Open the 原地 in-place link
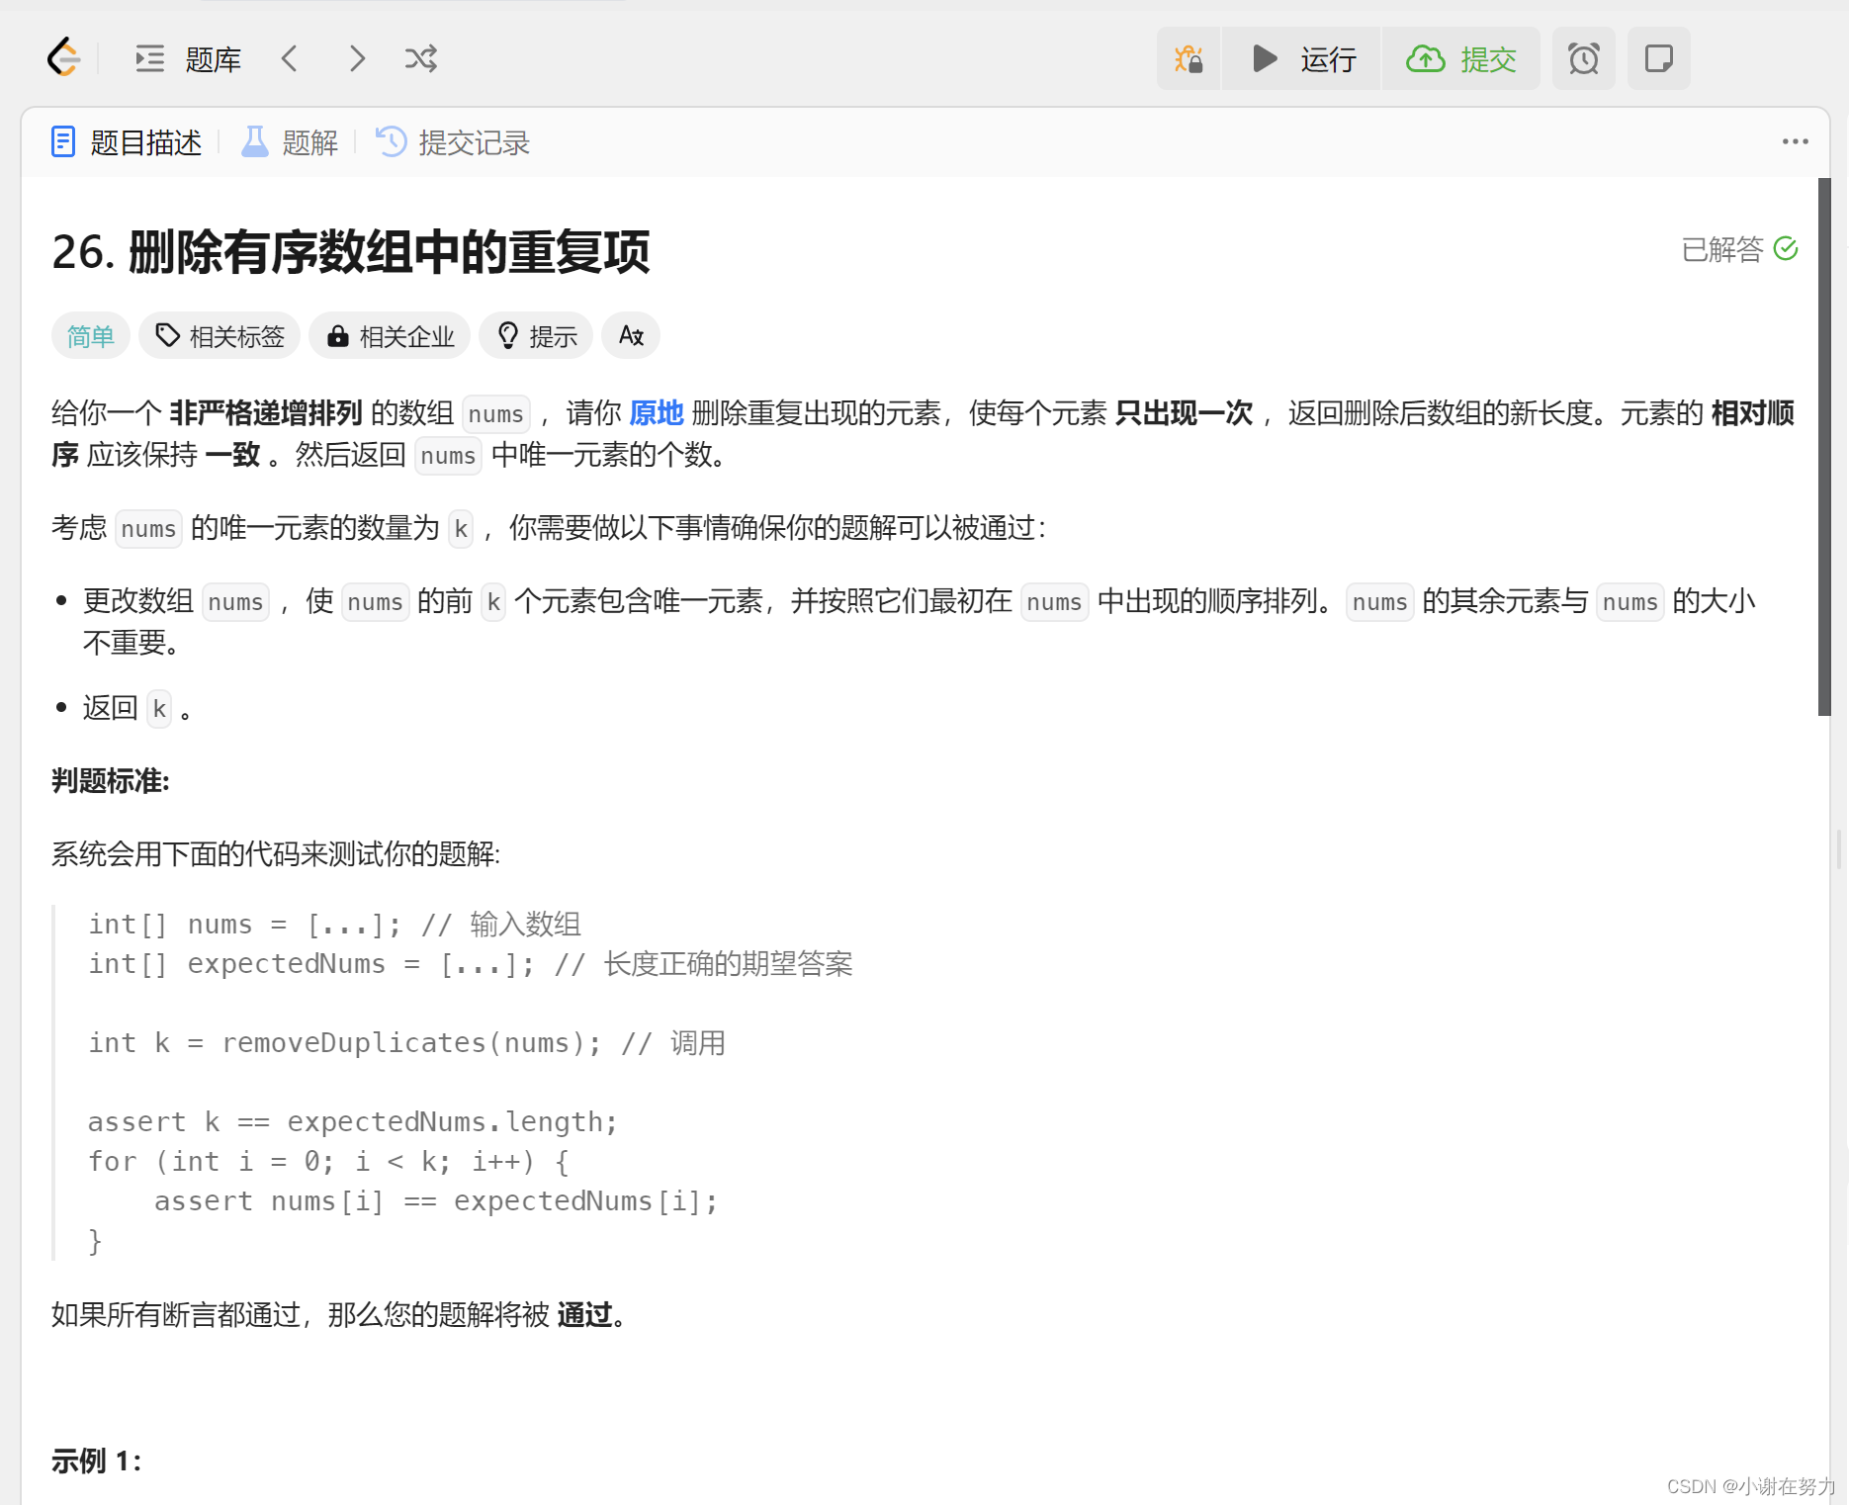Viewport: 1849px width, 1505px height. tap(657, 413)
